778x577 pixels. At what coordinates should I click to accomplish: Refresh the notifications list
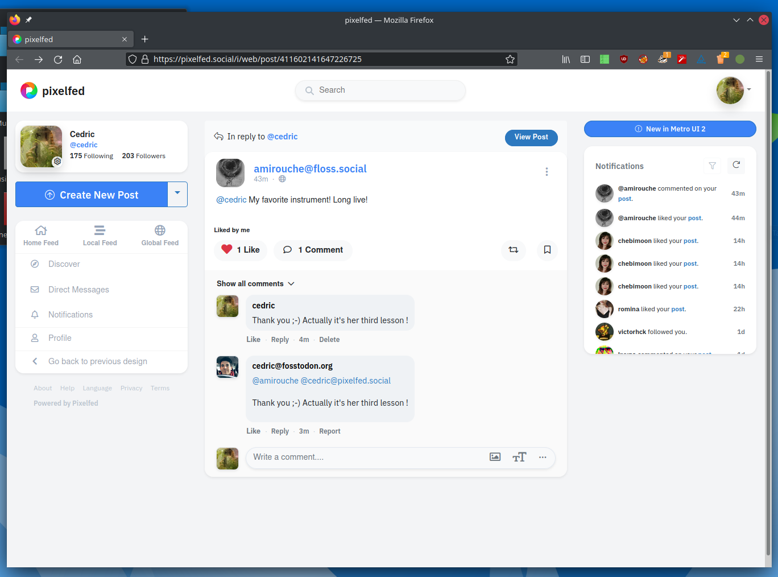[736, 165]
